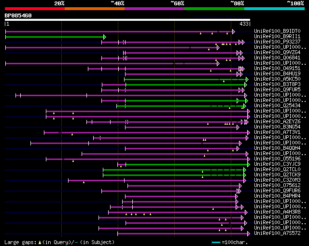Screen dimensions: 309x246
Task: Click the orange ~40% identity color segment
Action: click(x=95, y=9)
